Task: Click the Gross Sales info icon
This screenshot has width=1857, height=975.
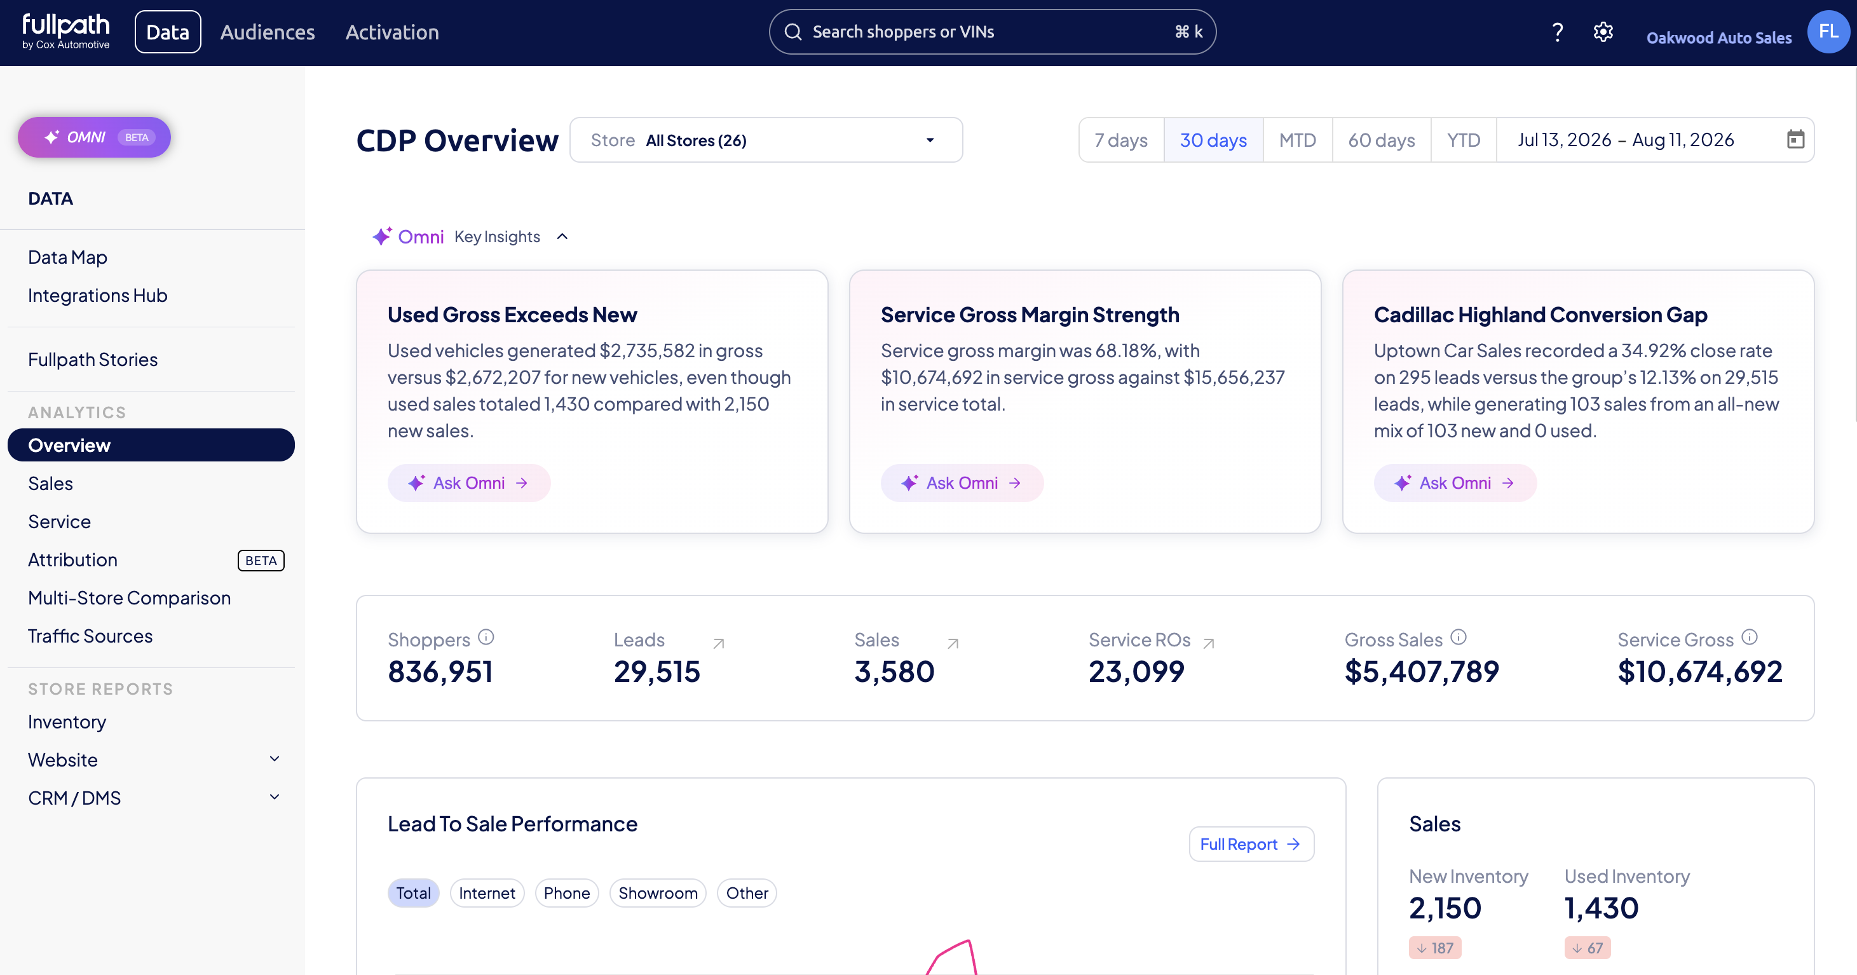Action: point(1459,637)
